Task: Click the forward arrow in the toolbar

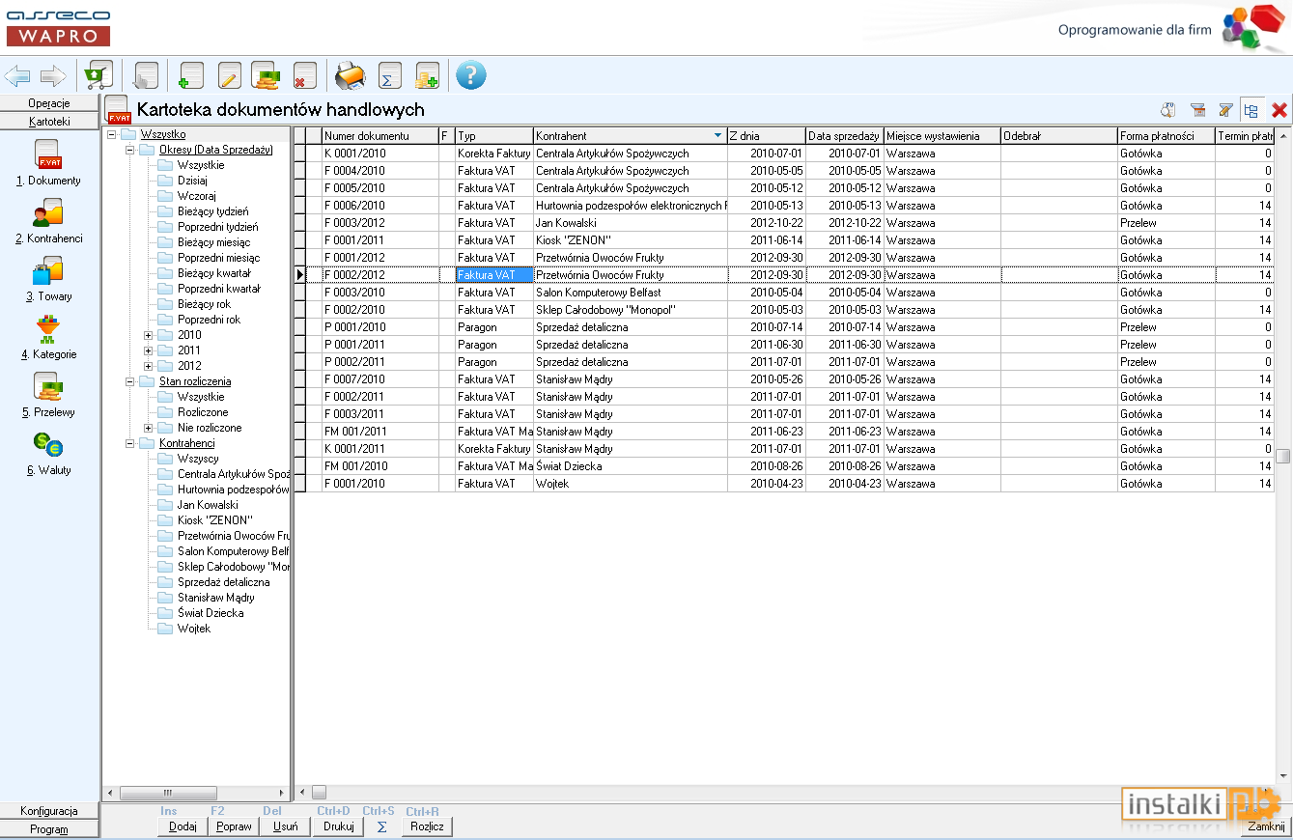Action: coord(52,75)
